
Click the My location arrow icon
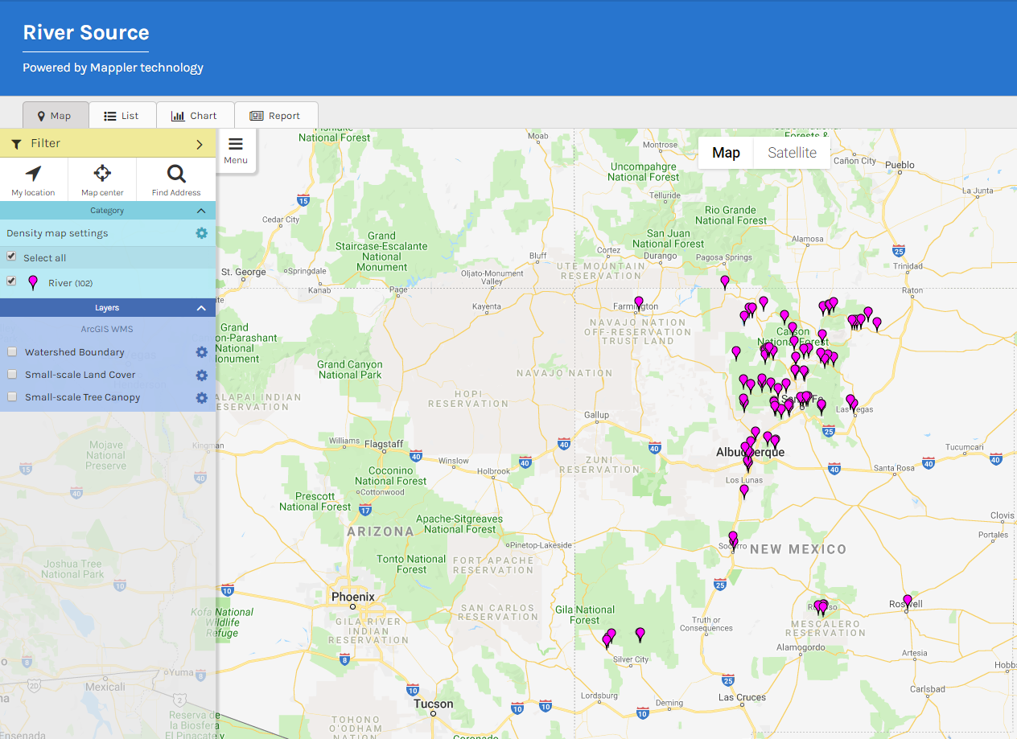pyautogui.click(x=33, y=173)
